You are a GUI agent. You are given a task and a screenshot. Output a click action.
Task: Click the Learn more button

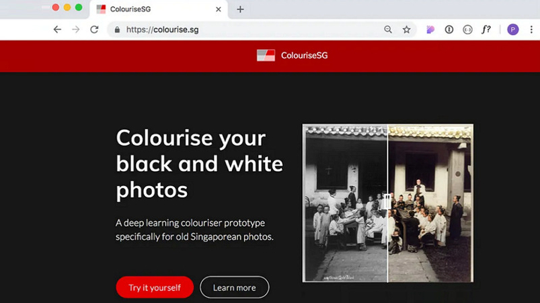(234, 287)
